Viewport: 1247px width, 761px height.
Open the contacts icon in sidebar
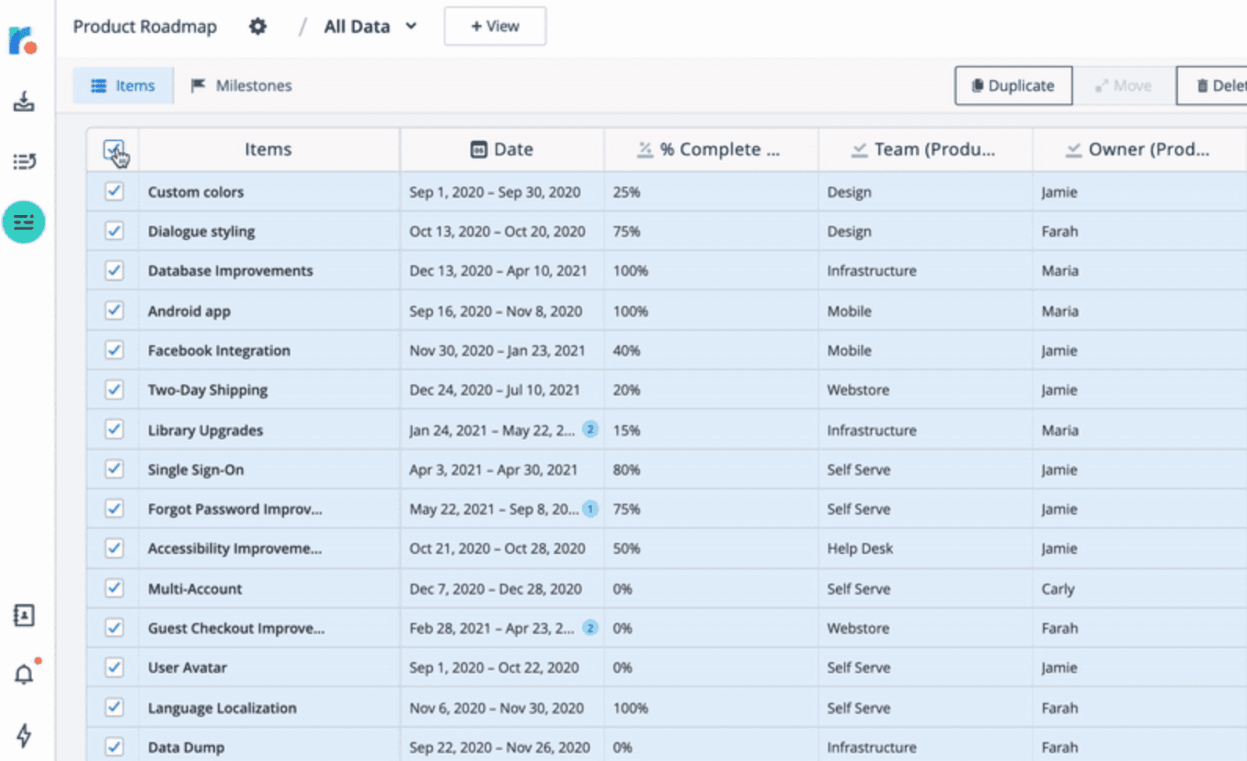[24, 616]
